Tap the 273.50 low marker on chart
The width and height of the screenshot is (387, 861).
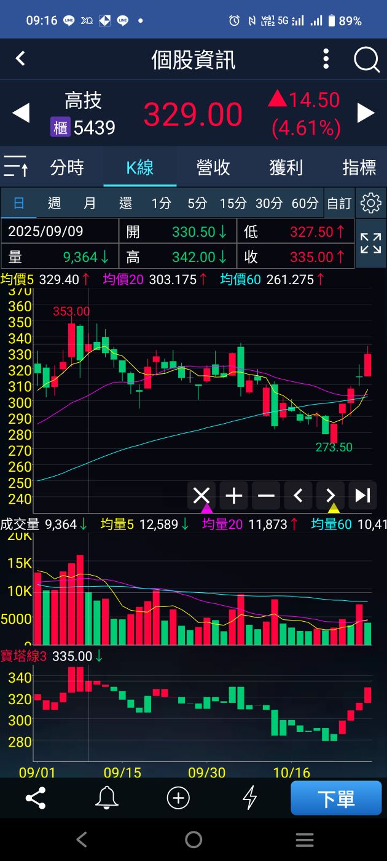tap(334, 447)
